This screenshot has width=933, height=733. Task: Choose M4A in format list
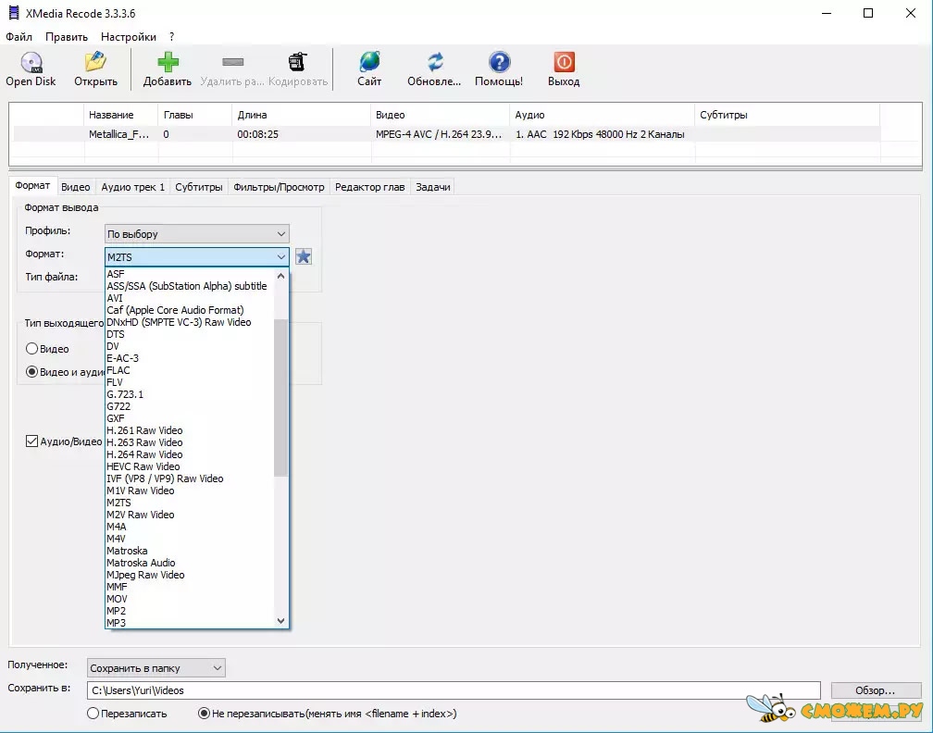coord(190,527)
